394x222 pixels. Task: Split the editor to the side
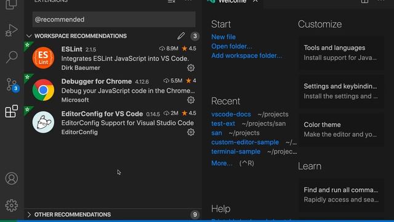(x=364, y=1)
